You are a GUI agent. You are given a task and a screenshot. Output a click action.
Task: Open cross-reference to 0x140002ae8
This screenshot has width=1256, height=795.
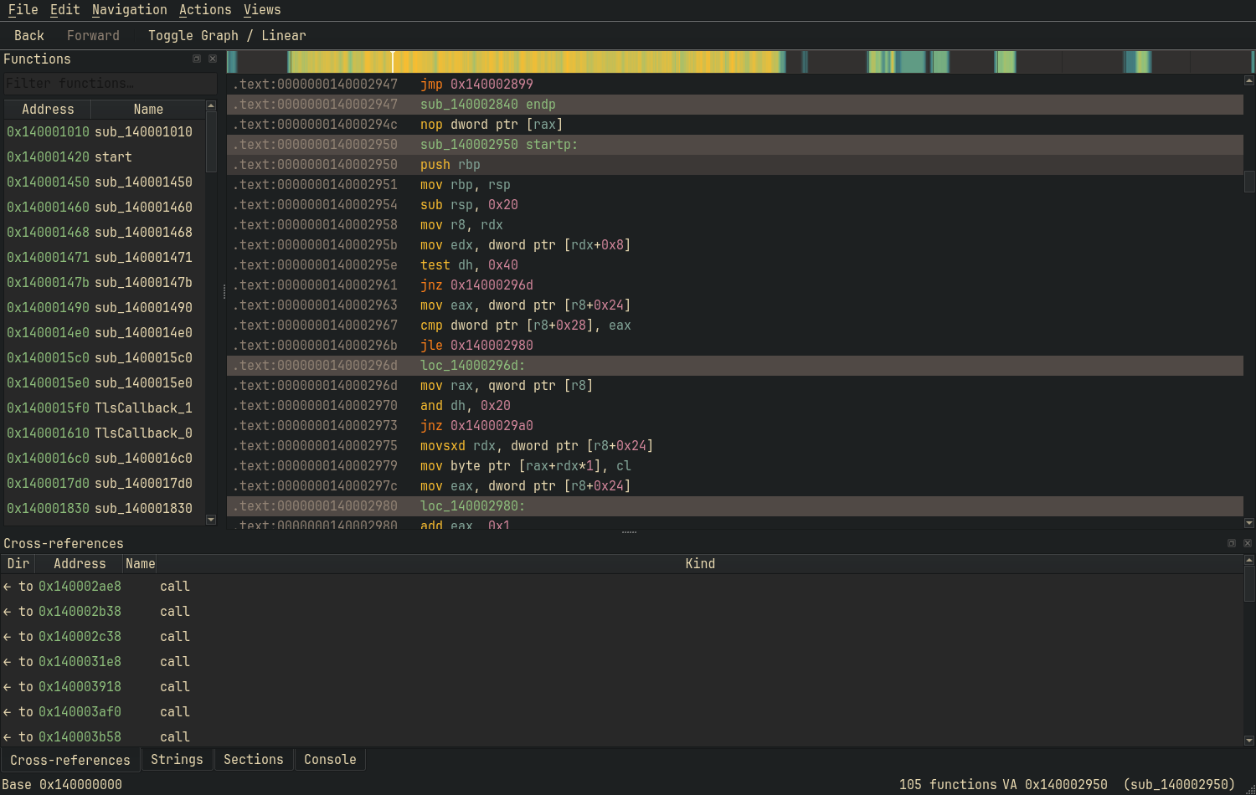click(621, 587)
